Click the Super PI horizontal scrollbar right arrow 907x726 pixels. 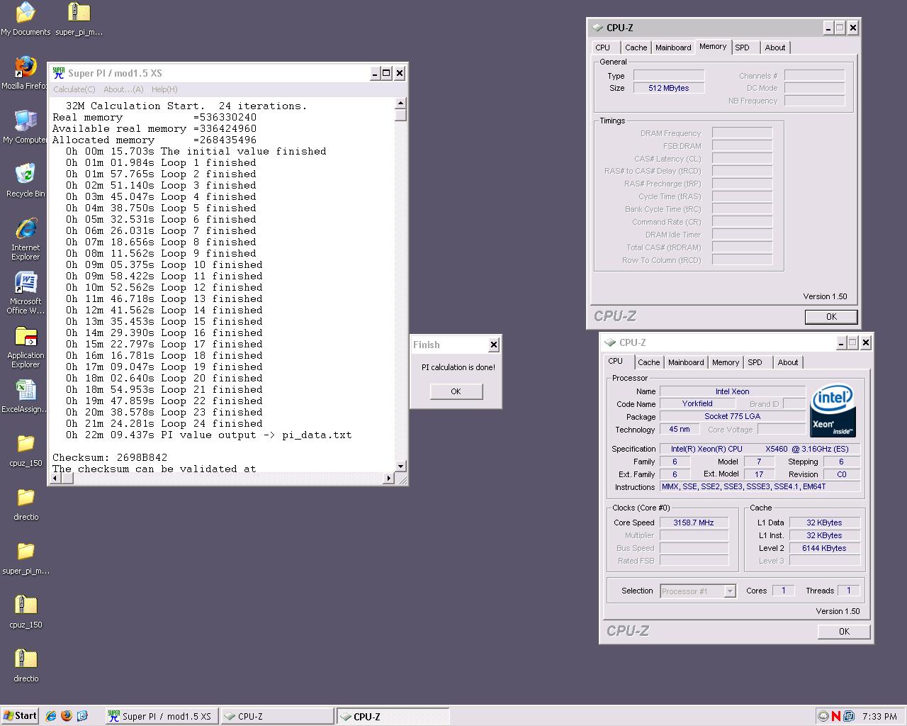pos(388,479)
